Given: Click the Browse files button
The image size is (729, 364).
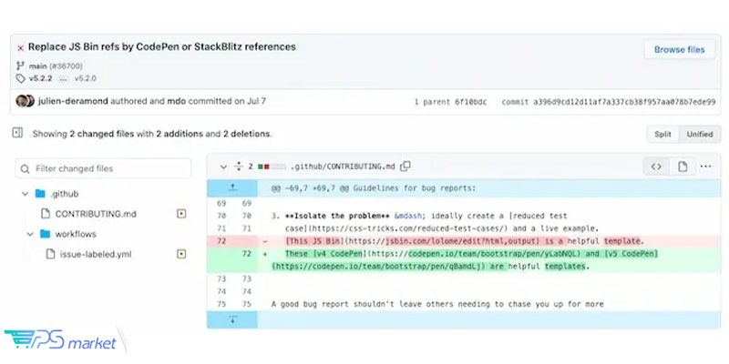Looking at the screenshot, I should pos(679,49).
